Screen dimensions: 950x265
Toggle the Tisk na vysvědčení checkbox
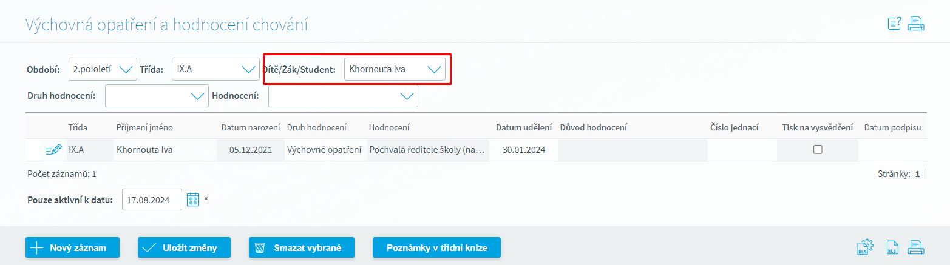click(x=818, y=150)
